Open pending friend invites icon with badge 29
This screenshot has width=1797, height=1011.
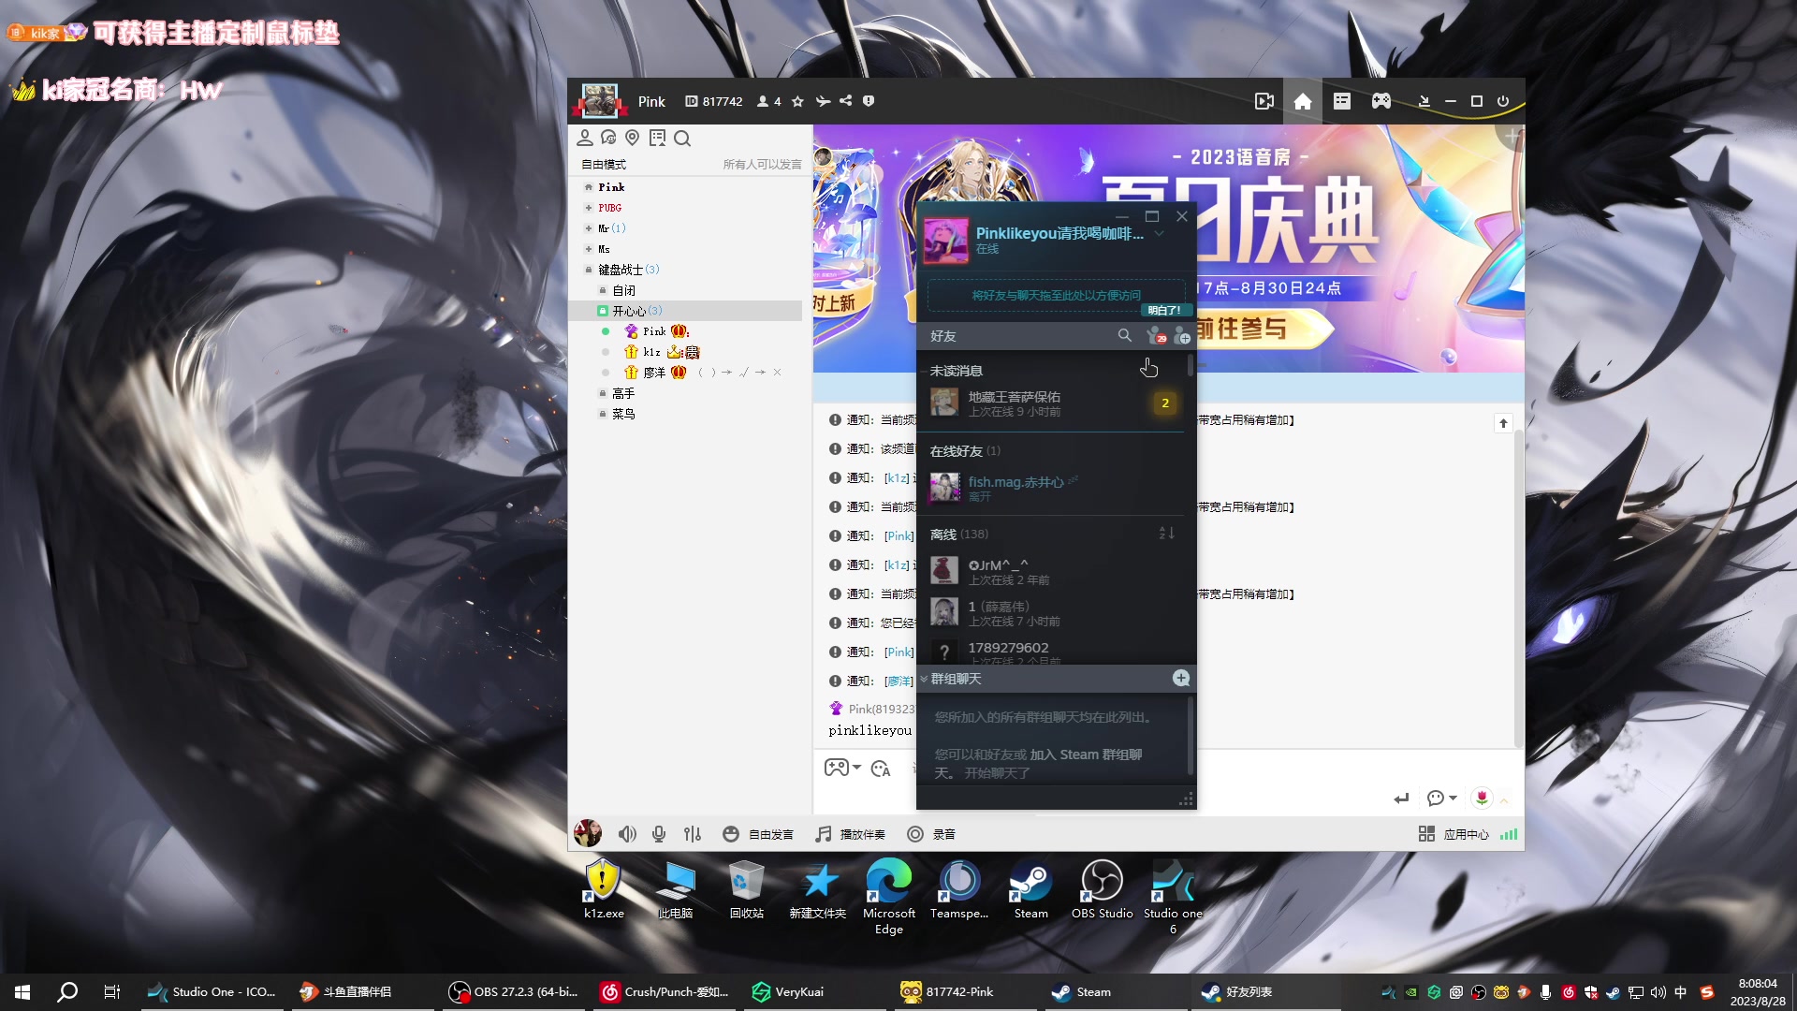(1156, 335)
